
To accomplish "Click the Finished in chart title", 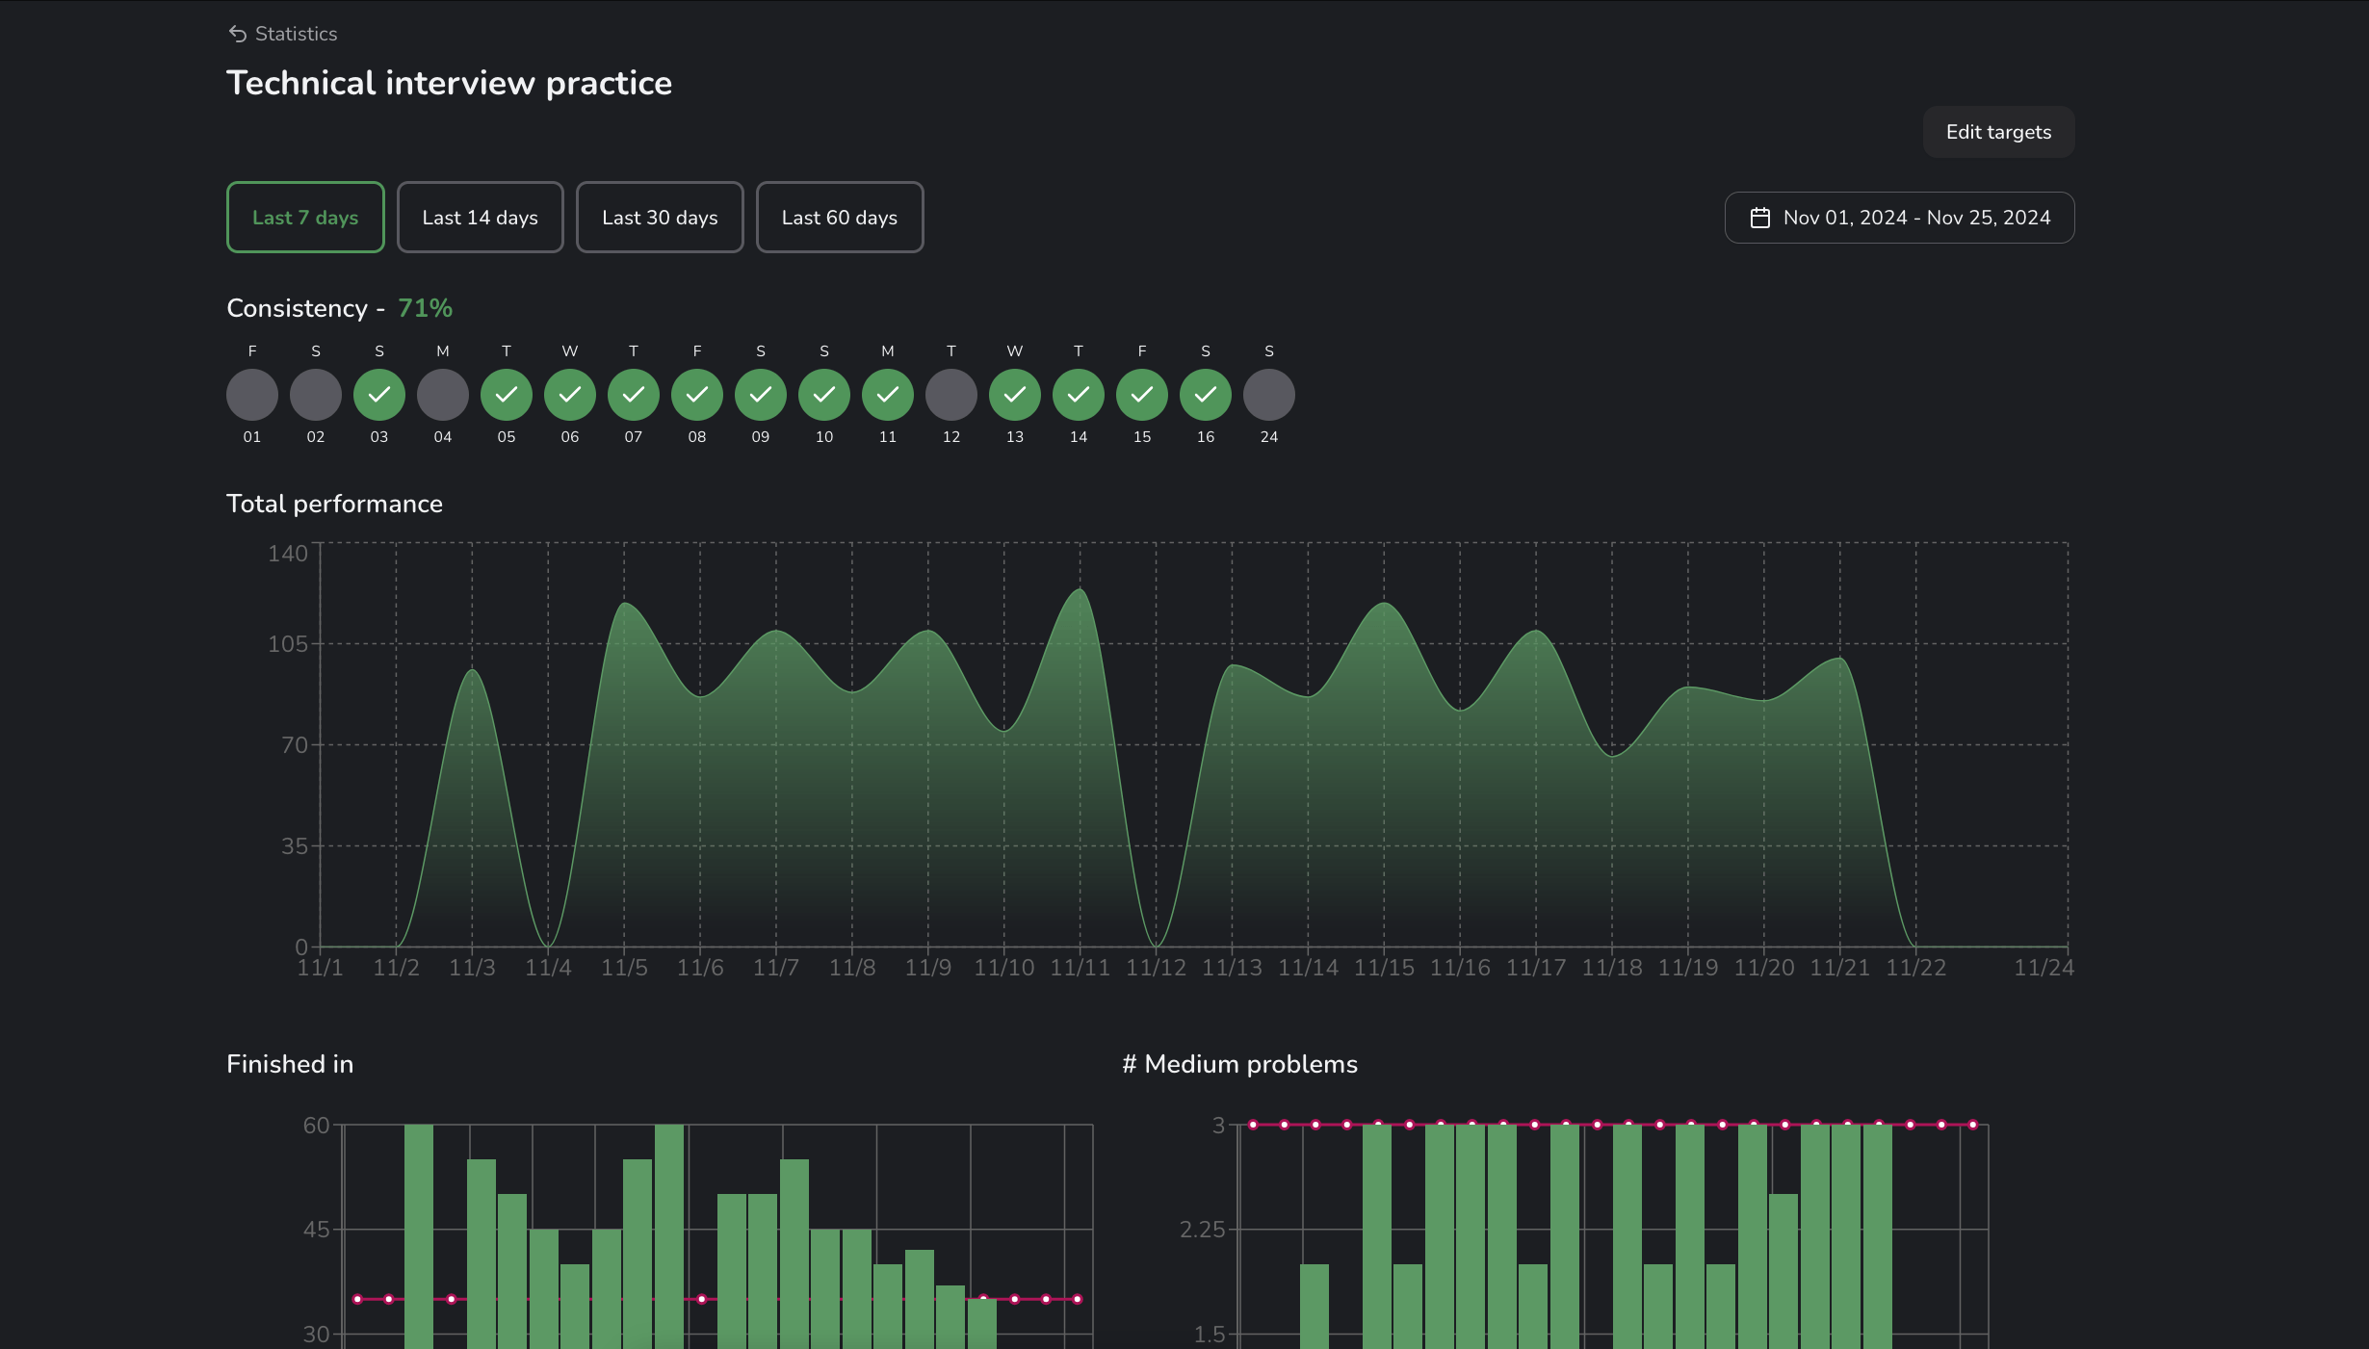I will tap(290, 1064).
